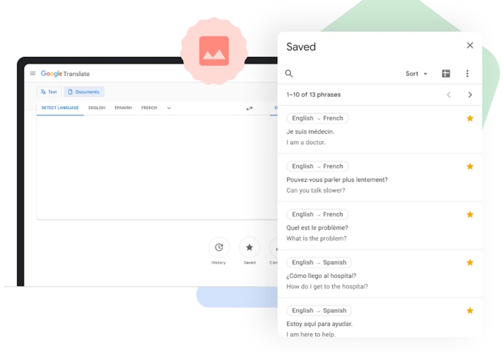
Task: Go to next page of saved phrases
Action: (x=470, y=95)
